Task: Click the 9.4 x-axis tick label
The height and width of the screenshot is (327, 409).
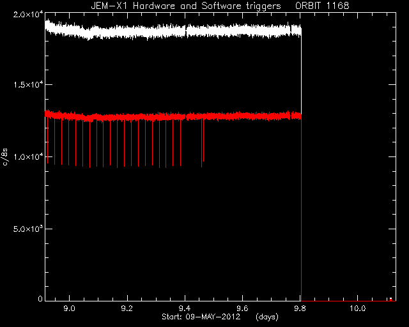Action: pos(185,308)
